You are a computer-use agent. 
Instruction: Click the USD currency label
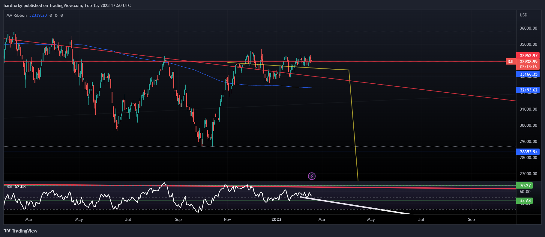[523, 15]
